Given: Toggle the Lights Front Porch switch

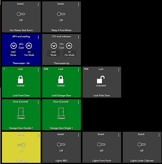Looking at the screenshot, I should [x=101, y=145].
